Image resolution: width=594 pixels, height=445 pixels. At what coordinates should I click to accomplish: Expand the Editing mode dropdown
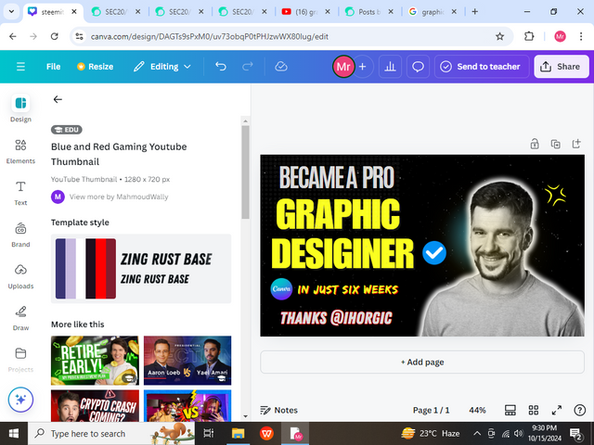click(161, 67)
